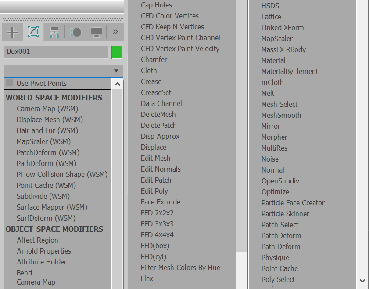Select Cap Holes modifier
Image resolution: width=369 pixels, height=289 pixels.
pos(156,5)
